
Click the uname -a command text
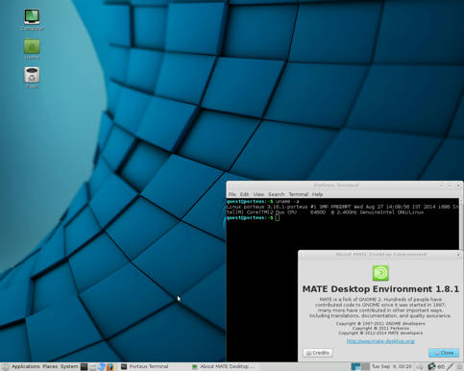pos(287,201)
